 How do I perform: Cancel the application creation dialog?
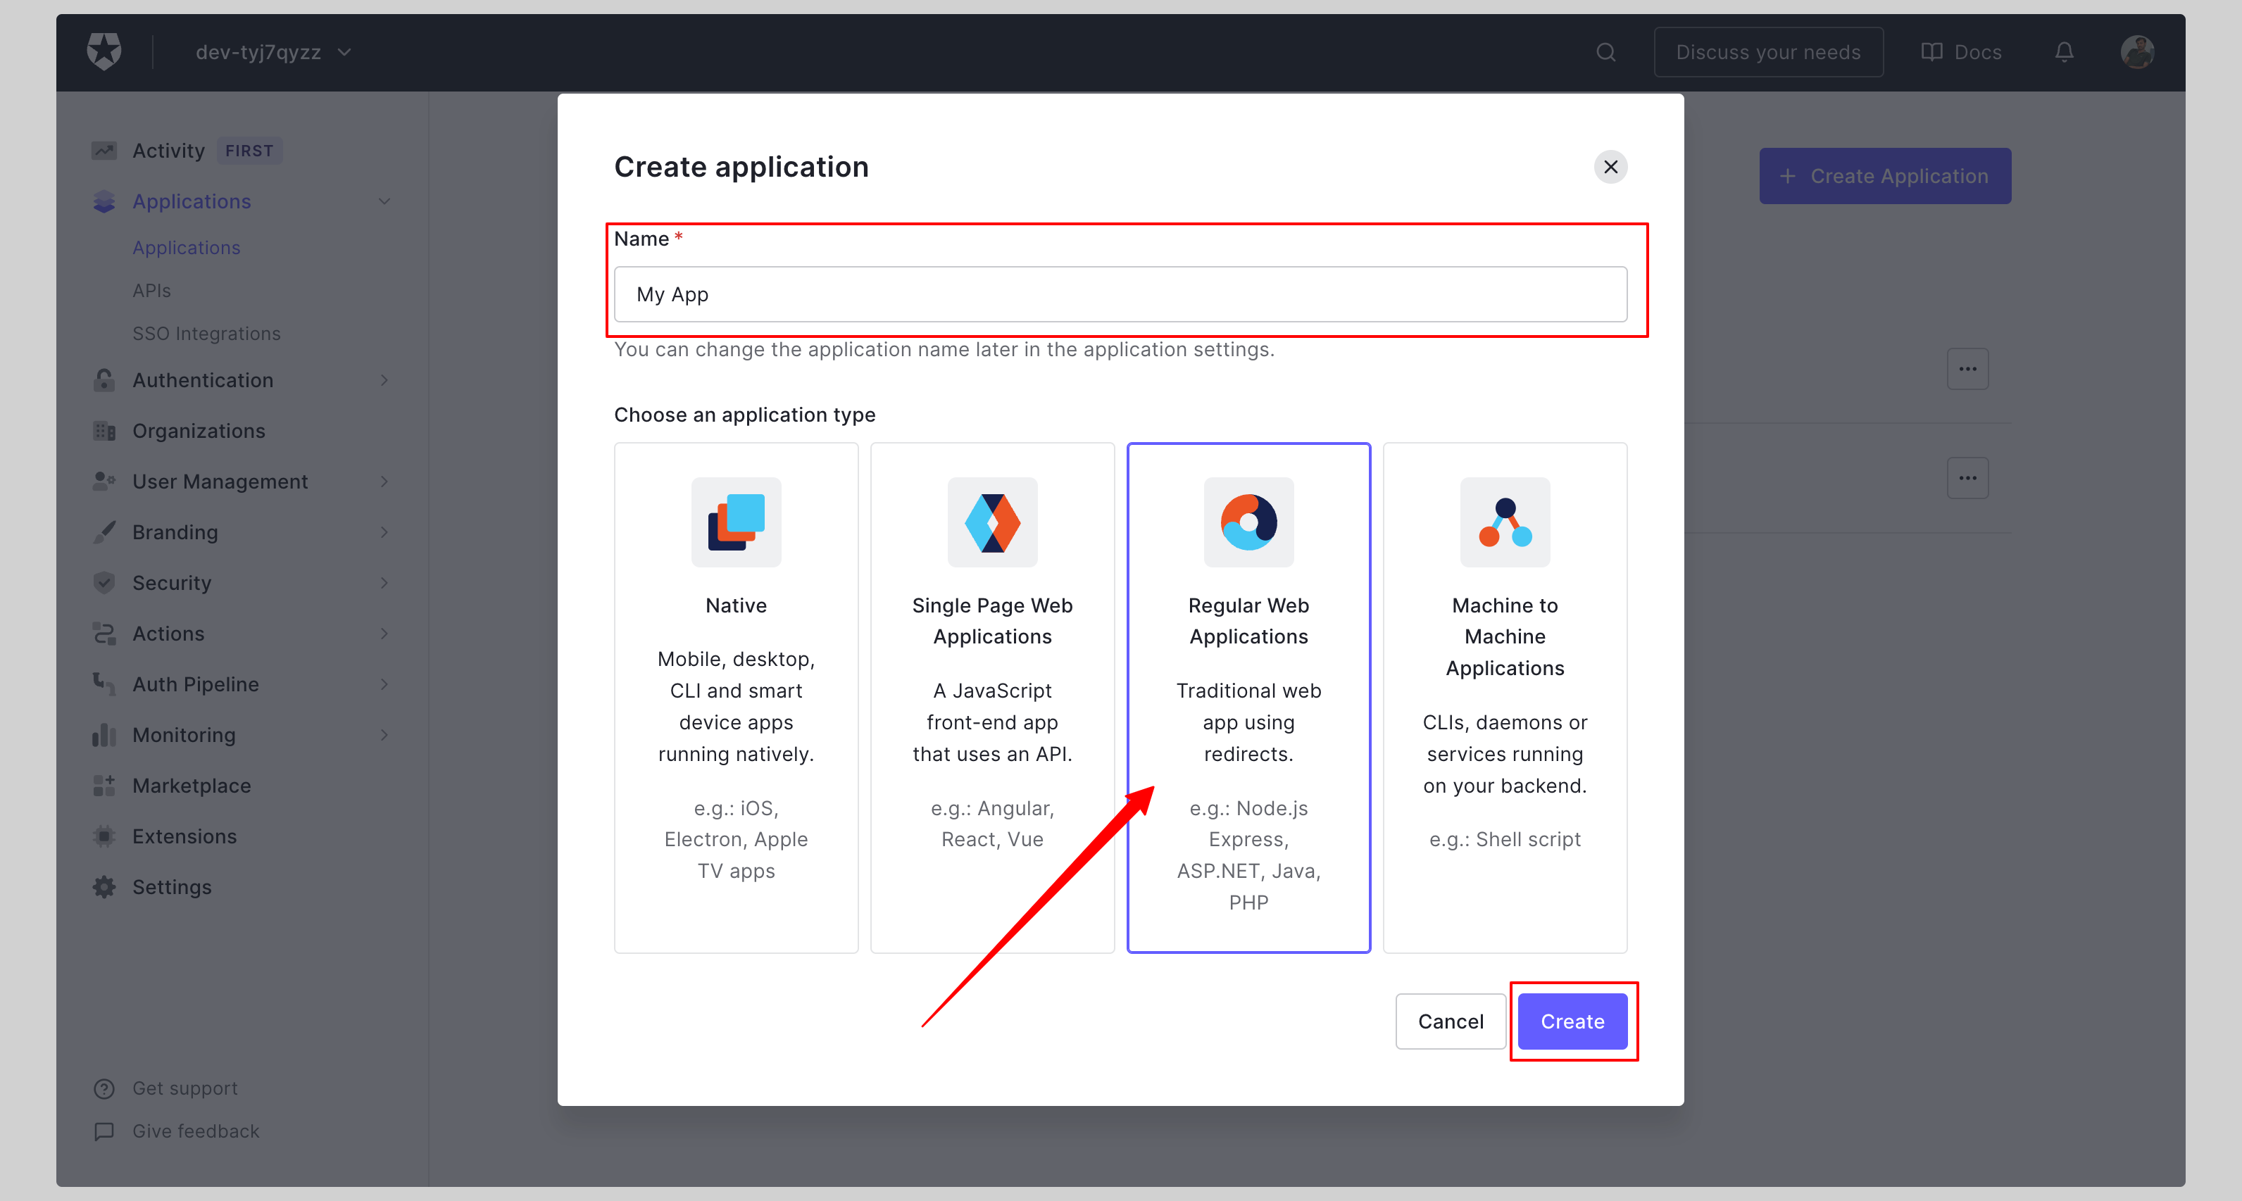1449,1021
